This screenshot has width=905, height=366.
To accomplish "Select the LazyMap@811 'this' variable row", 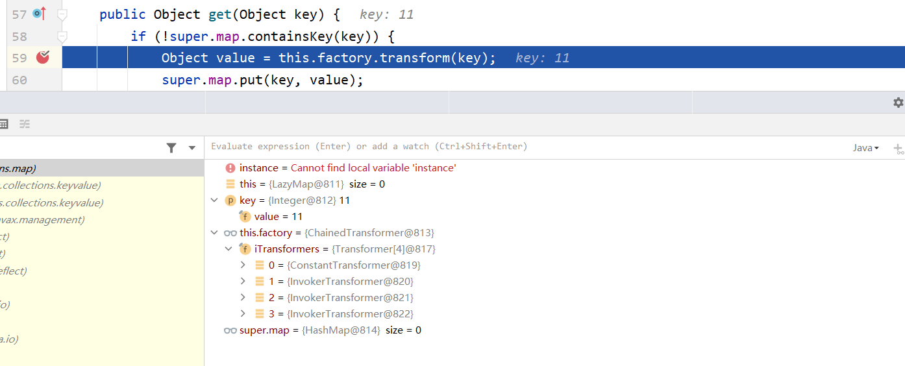I will [312, 184].
